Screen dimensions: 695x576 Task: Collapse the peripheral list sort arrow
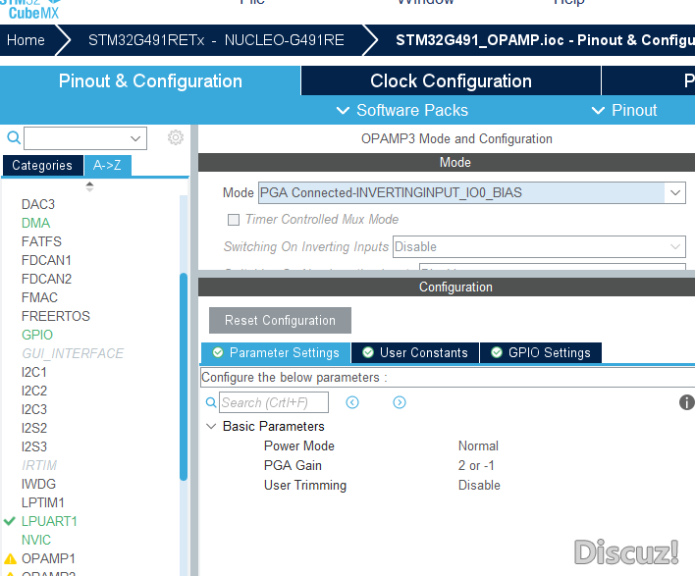click(x=89, y=186)
